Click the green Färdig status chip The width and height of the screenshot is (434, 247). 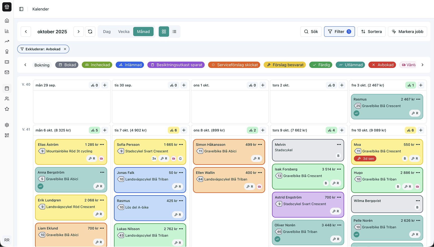[321, 65]
